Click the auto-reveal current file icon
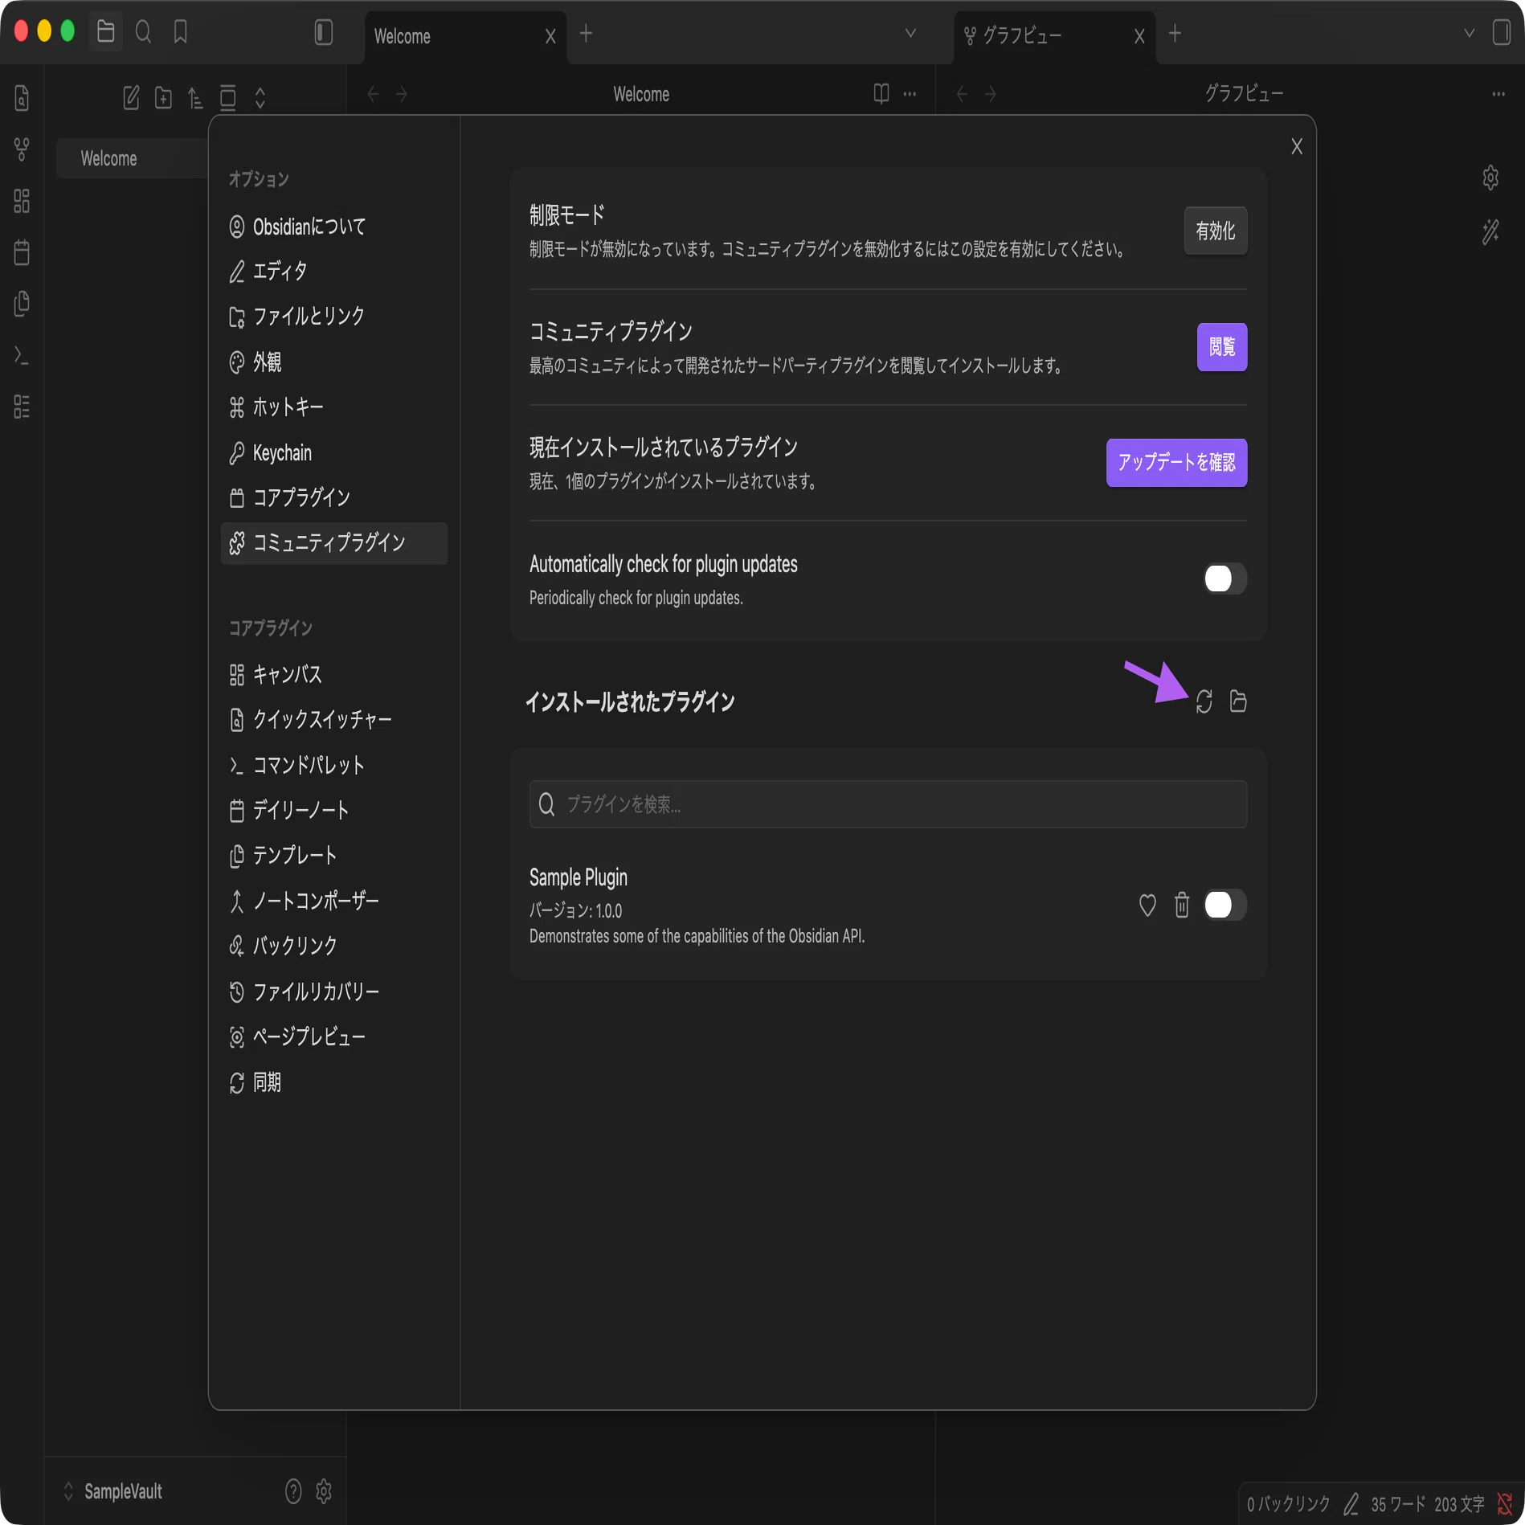The width and height of the screenshot is (1525, 1525). pos(227,98)
